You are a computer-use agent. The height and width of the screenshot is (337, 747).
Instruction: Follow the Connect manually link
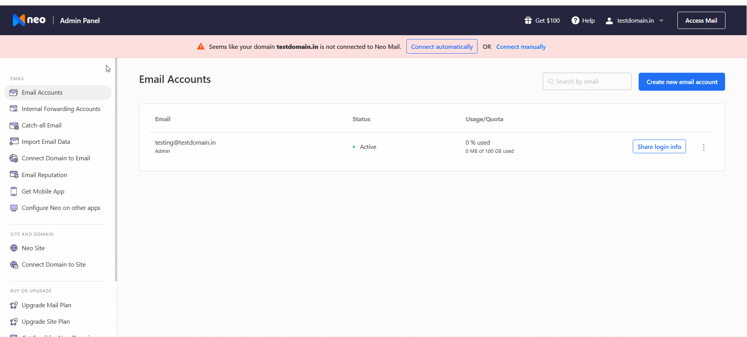[x=521, y=47]
